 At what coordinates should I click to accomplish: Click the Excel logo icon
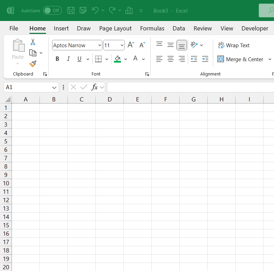(10, 10)
